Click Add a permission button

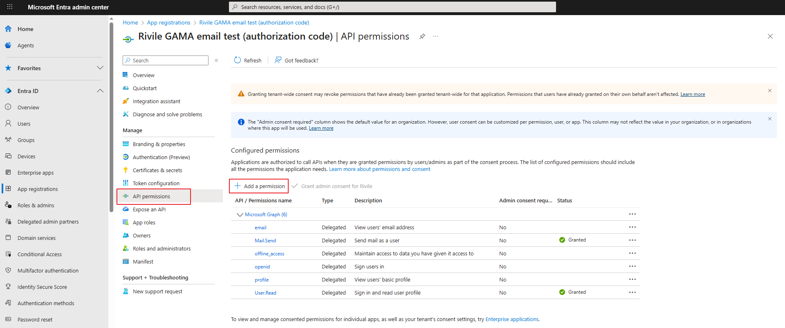point(259,186)
